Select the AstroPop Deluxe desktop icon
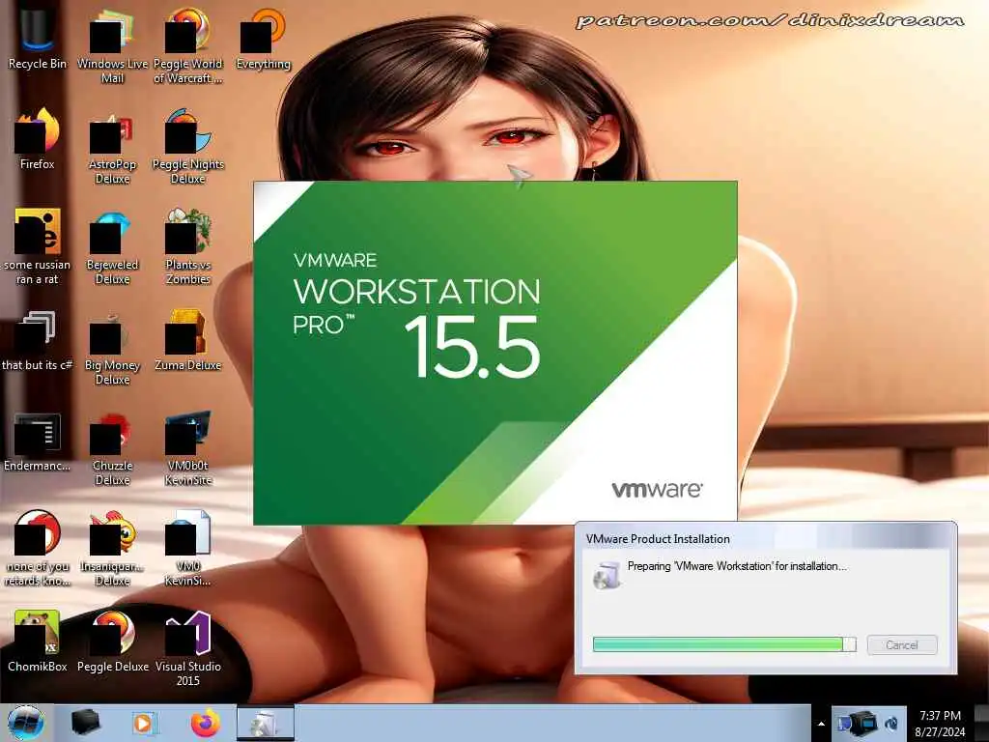This screenshot has width=989, height=742. point(112,148)
